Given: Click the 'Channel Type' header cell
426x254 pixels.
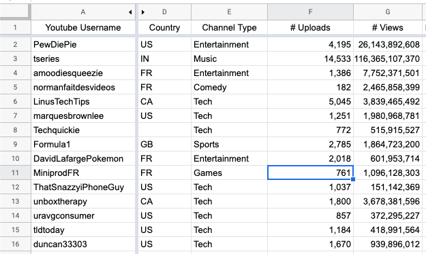Looking at the screenshot, I should pos(229,27).
